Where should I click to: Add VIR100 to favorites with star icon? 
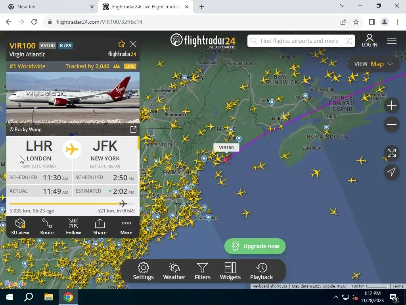121,44
